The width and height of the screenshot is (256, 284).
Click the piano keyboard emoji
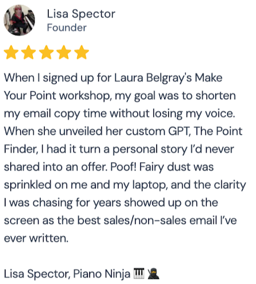pyautogui.click(x=139, y=273)
